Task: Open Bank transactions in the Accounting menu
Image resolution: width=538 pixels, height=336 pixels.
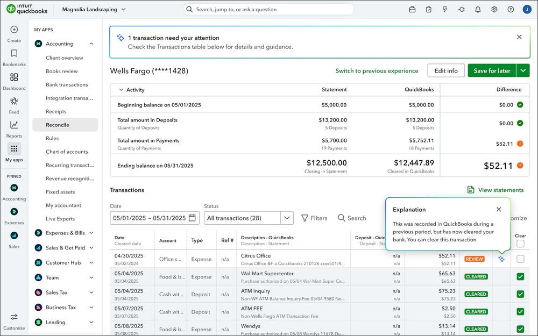Action: click(x=67, y=84)
